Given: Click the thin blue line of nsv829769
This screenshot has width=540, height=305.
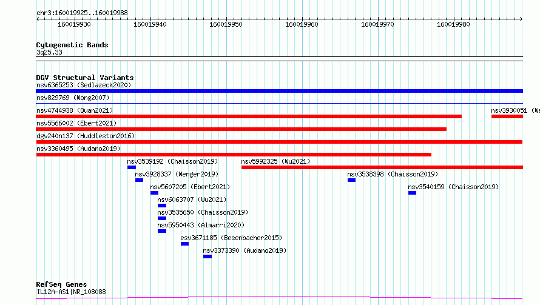Looking at the screenshot, I should [279, 103].
